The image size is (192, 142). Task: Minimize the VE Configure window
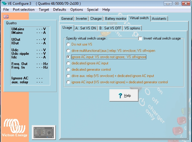pyautogui.click(x=168, y=3)
